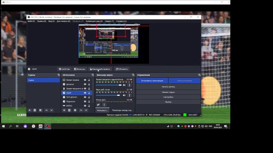The height and width of the screenshot is (153, 273).
Task: Add a new source with the plus icon
Action: (64, 110)
